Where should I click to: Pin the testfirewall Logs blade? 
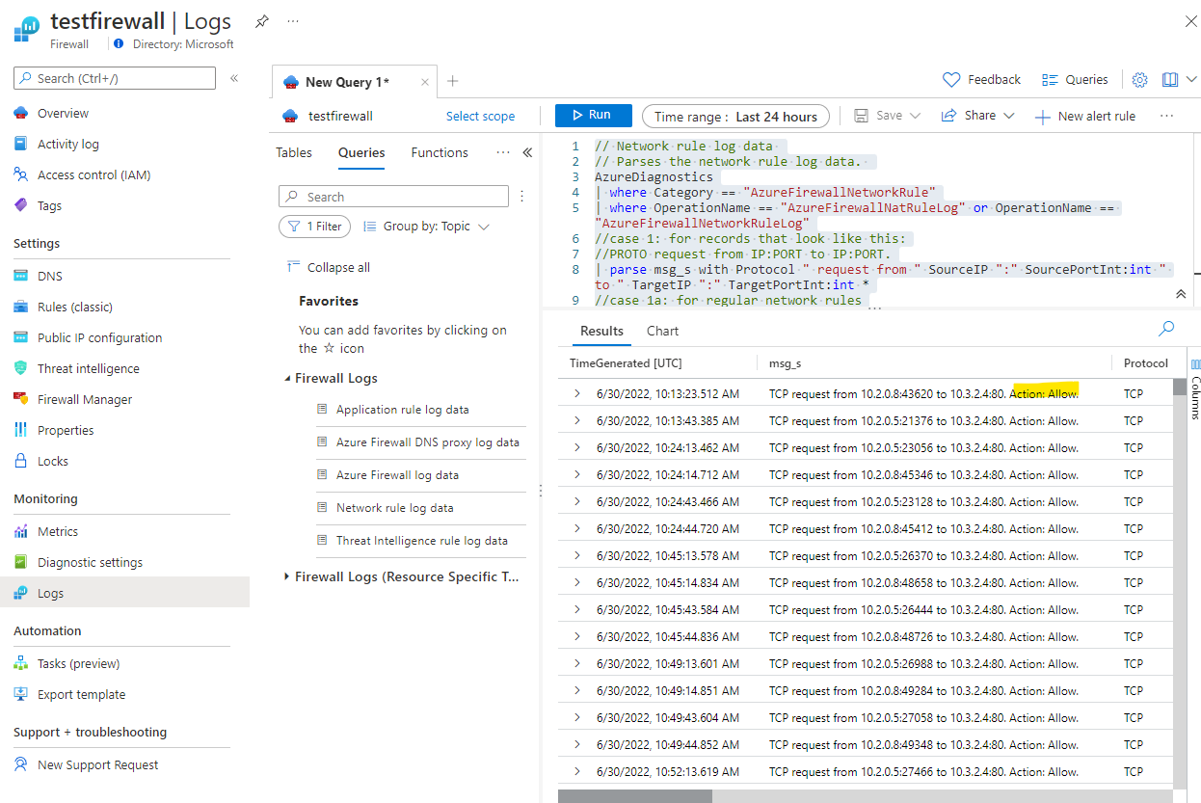pos(262,20)
